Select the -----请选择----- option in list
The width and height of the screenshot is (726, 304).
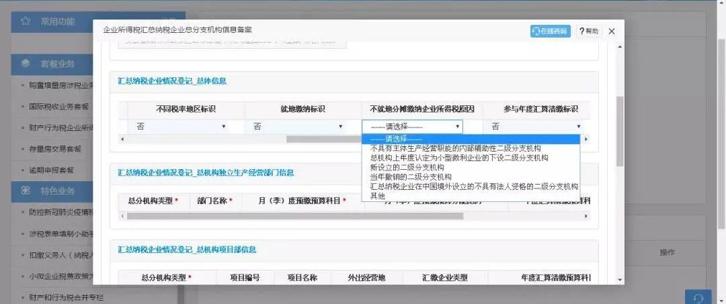click(x=471, y=139)
